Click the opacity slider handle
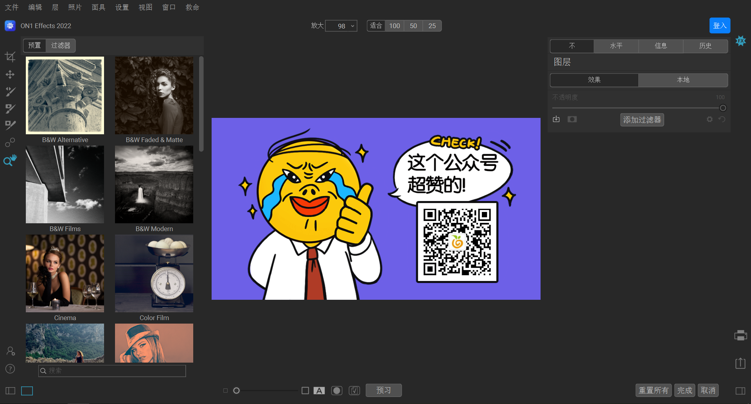The width and height of the screenshot is (751, 404). tap(723, 108)
